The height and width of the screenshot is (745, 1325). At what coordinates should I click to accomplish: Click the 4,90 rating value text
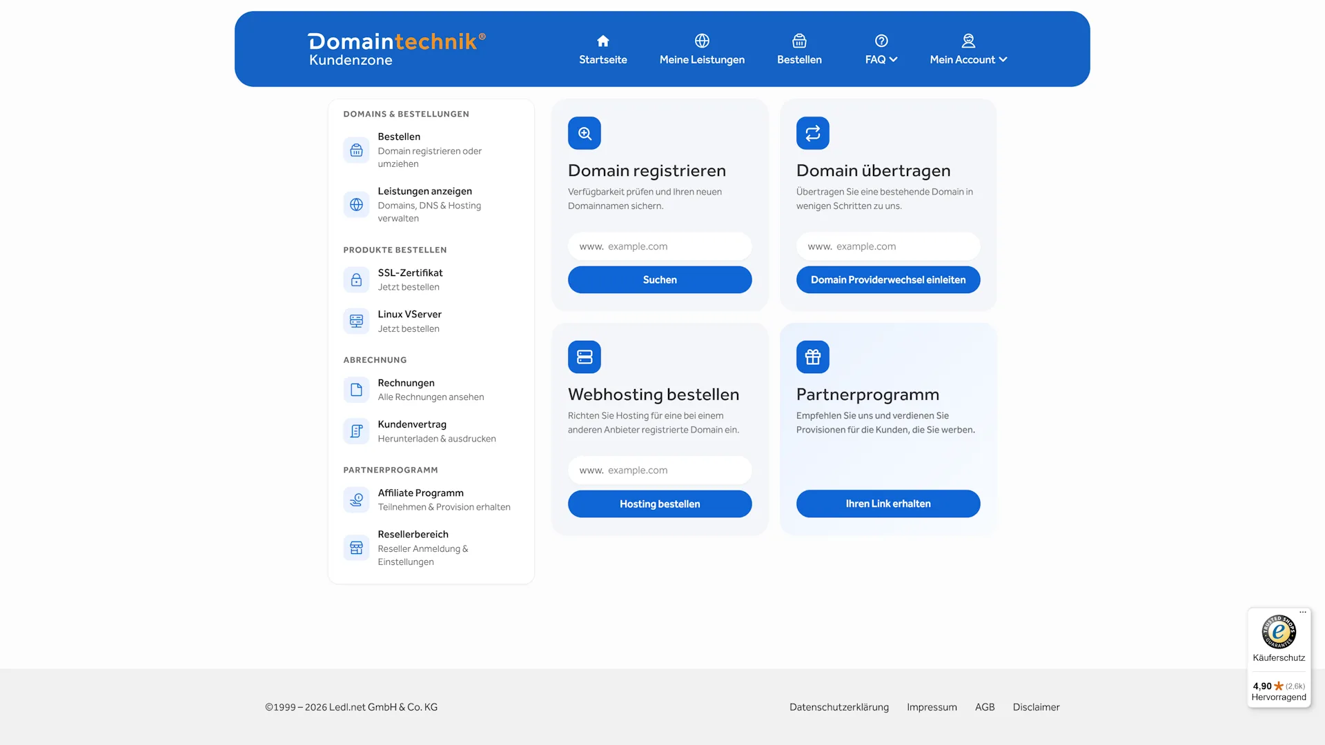point(1262,686)
